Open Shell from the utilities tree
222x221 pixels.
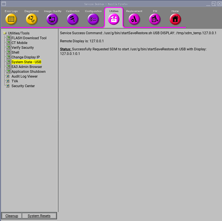click(15, 52)
